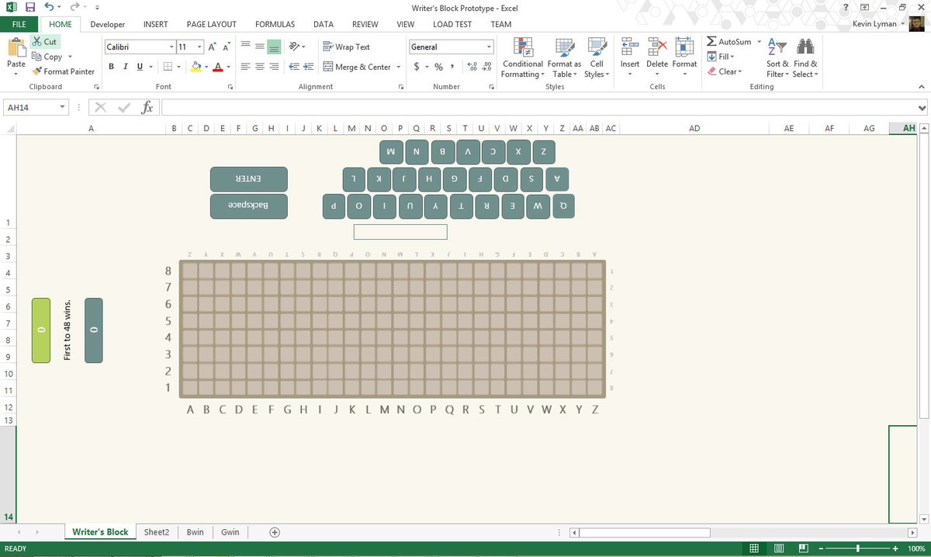Click the Format Painter icon
The height and width of the screenshot is (557, 931).
point(37,71)
